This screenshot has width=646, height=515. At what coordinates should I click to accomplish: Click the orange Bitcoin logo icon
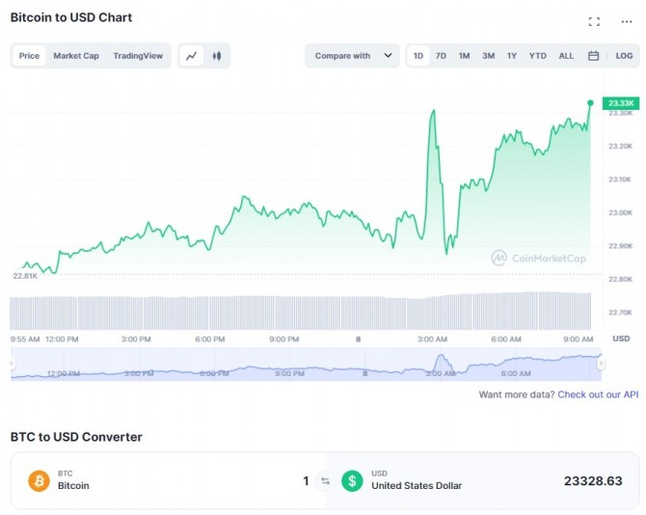40,481
